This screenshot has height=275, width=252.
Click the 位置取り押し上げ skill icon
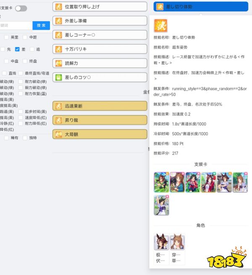click(x=59, y=7)
